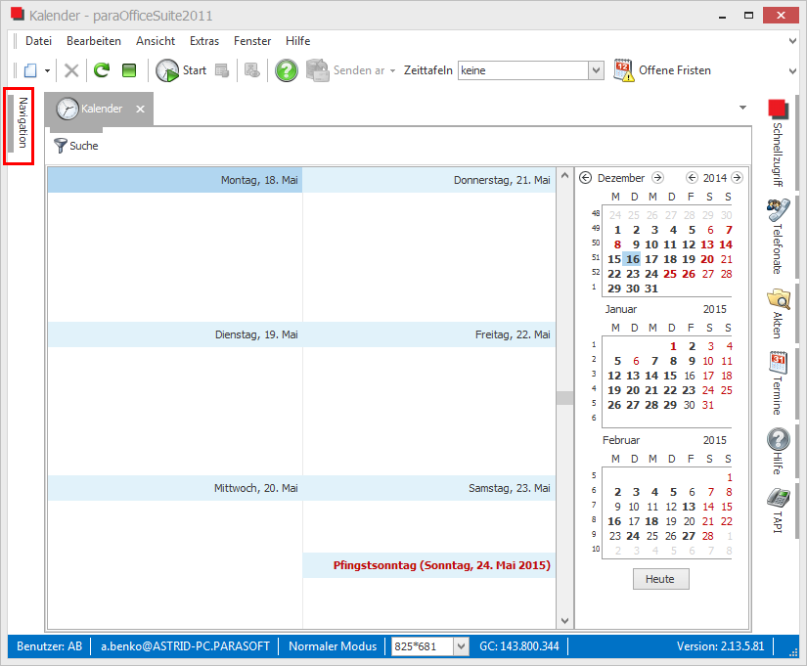
Task: Click the Offene Fristen calendar warning icon
Action: click(x=623, y=70)
